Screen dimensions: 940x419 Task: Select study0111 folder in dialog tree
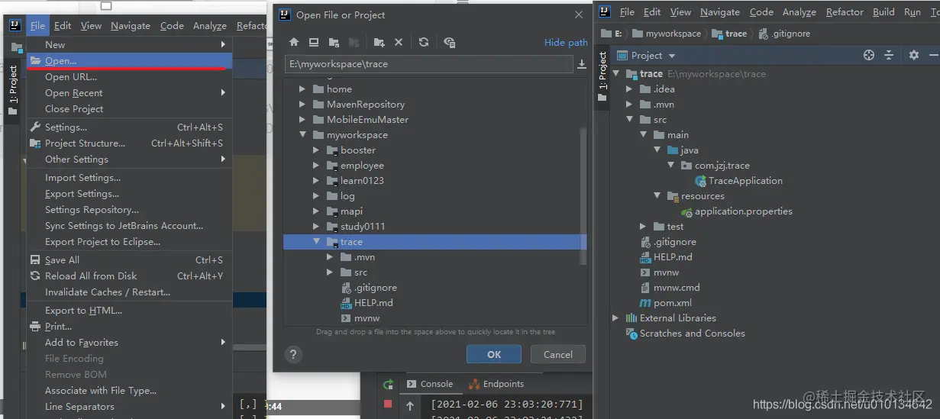point(363,226)
